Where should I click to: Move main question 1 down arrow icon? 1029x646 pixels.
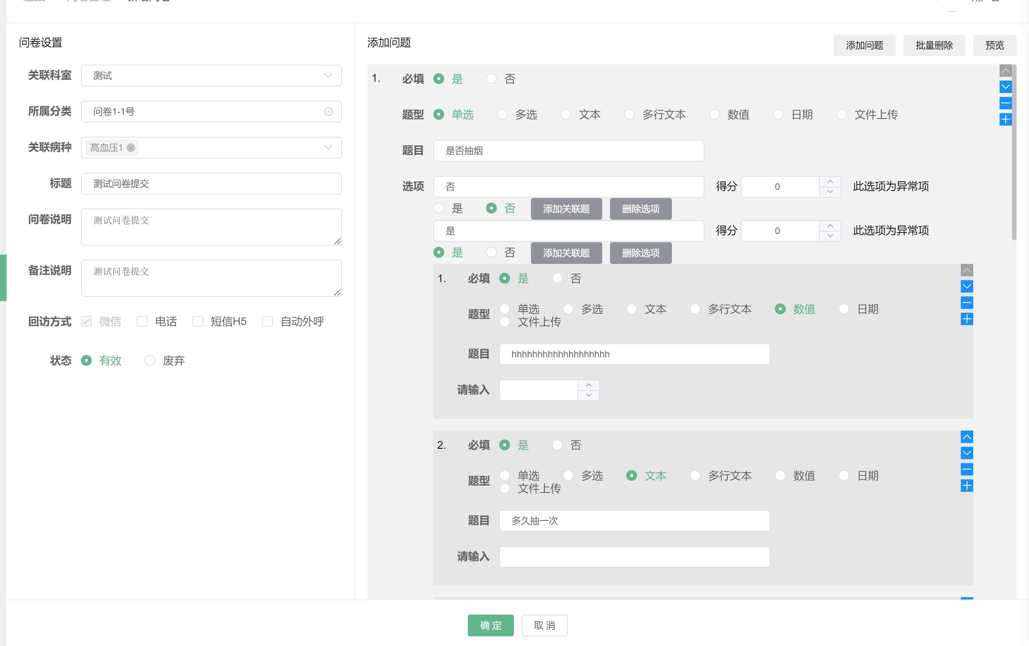point(1005,87)
